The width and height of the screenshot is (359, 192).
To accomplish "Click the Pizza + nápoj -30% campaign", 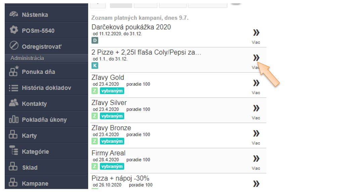I will point(120,178).
